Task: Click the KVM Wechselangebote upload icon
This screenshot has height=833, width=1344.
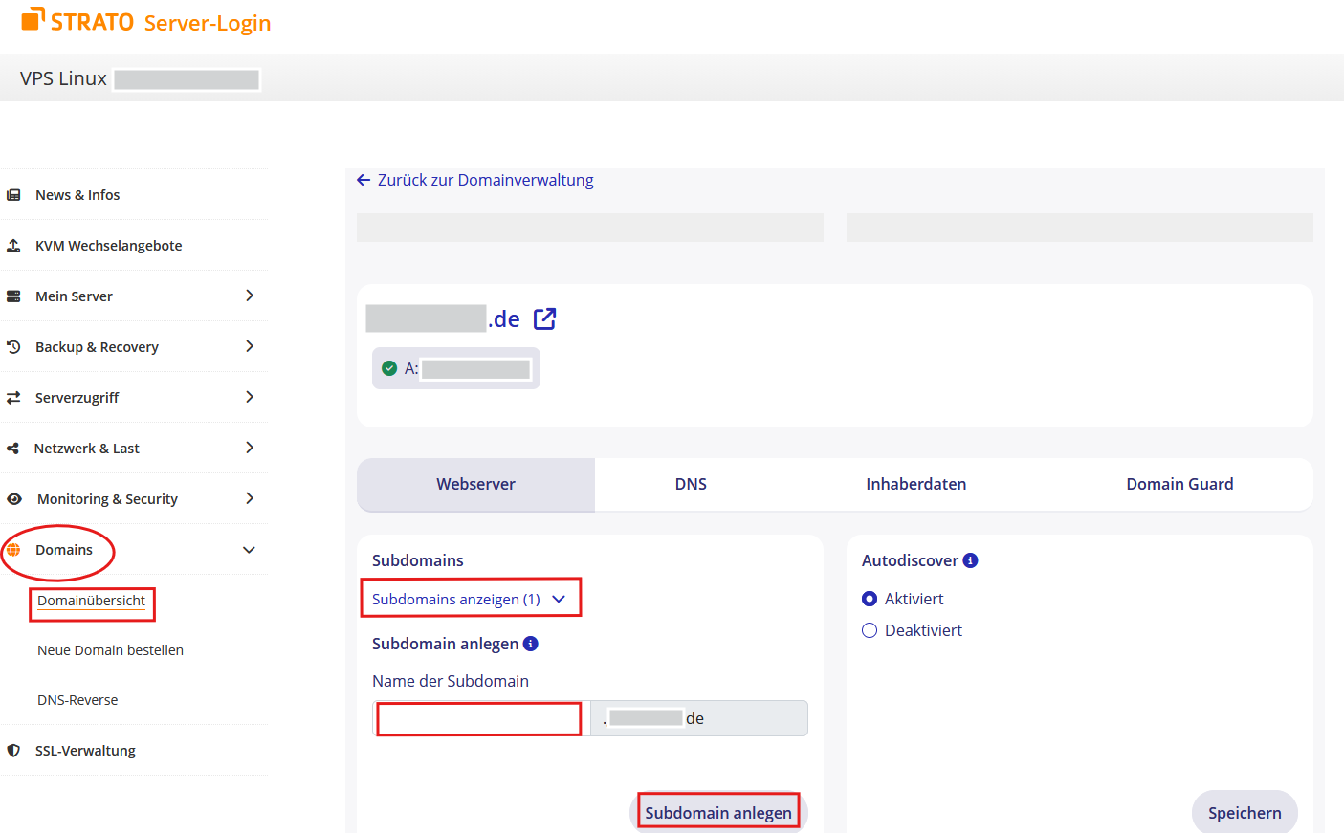Action: 13,246
